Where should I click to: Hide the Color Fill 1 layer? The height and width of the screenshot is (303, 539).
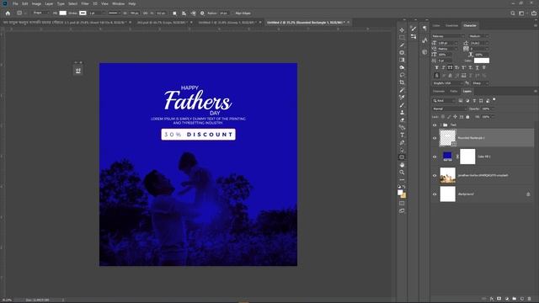click(435, 157)
